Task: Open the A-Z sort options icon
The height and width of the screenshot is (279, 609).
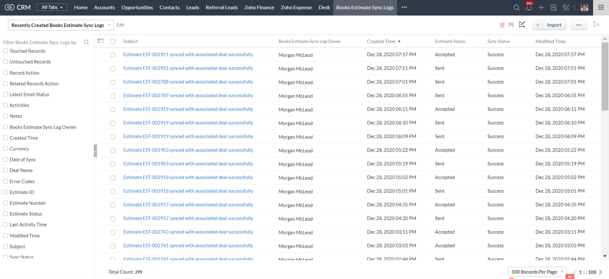Action: [x=596, y=24]
